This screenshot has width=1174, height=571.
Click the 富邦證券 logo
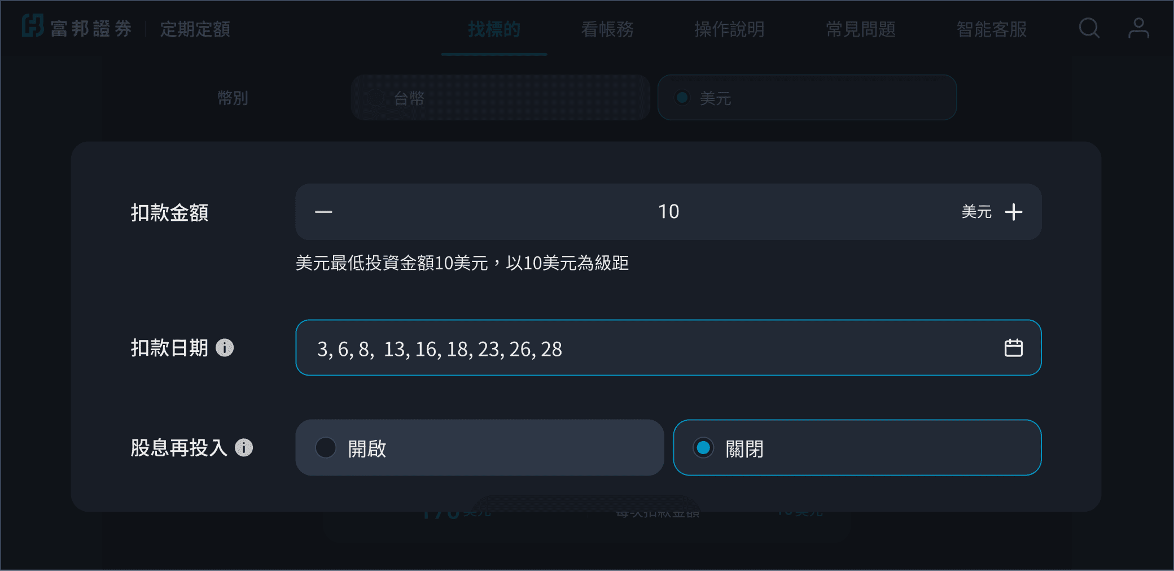[77, 27]
